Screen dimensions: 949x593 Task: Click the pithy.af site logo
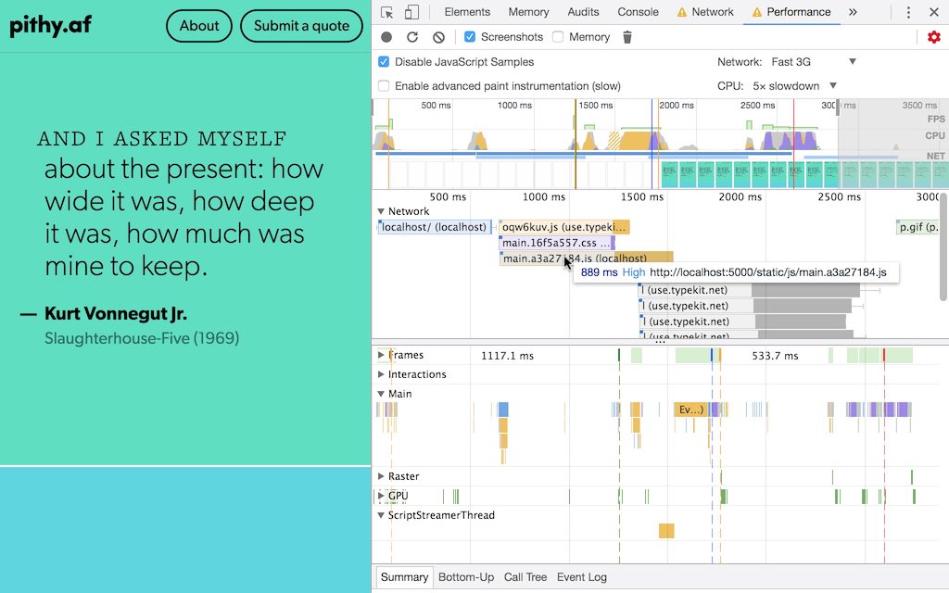(51, 25)
